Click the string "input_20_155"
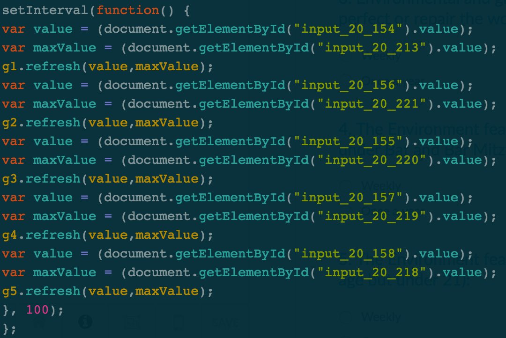The image size is (506, 338). [348, 141]
